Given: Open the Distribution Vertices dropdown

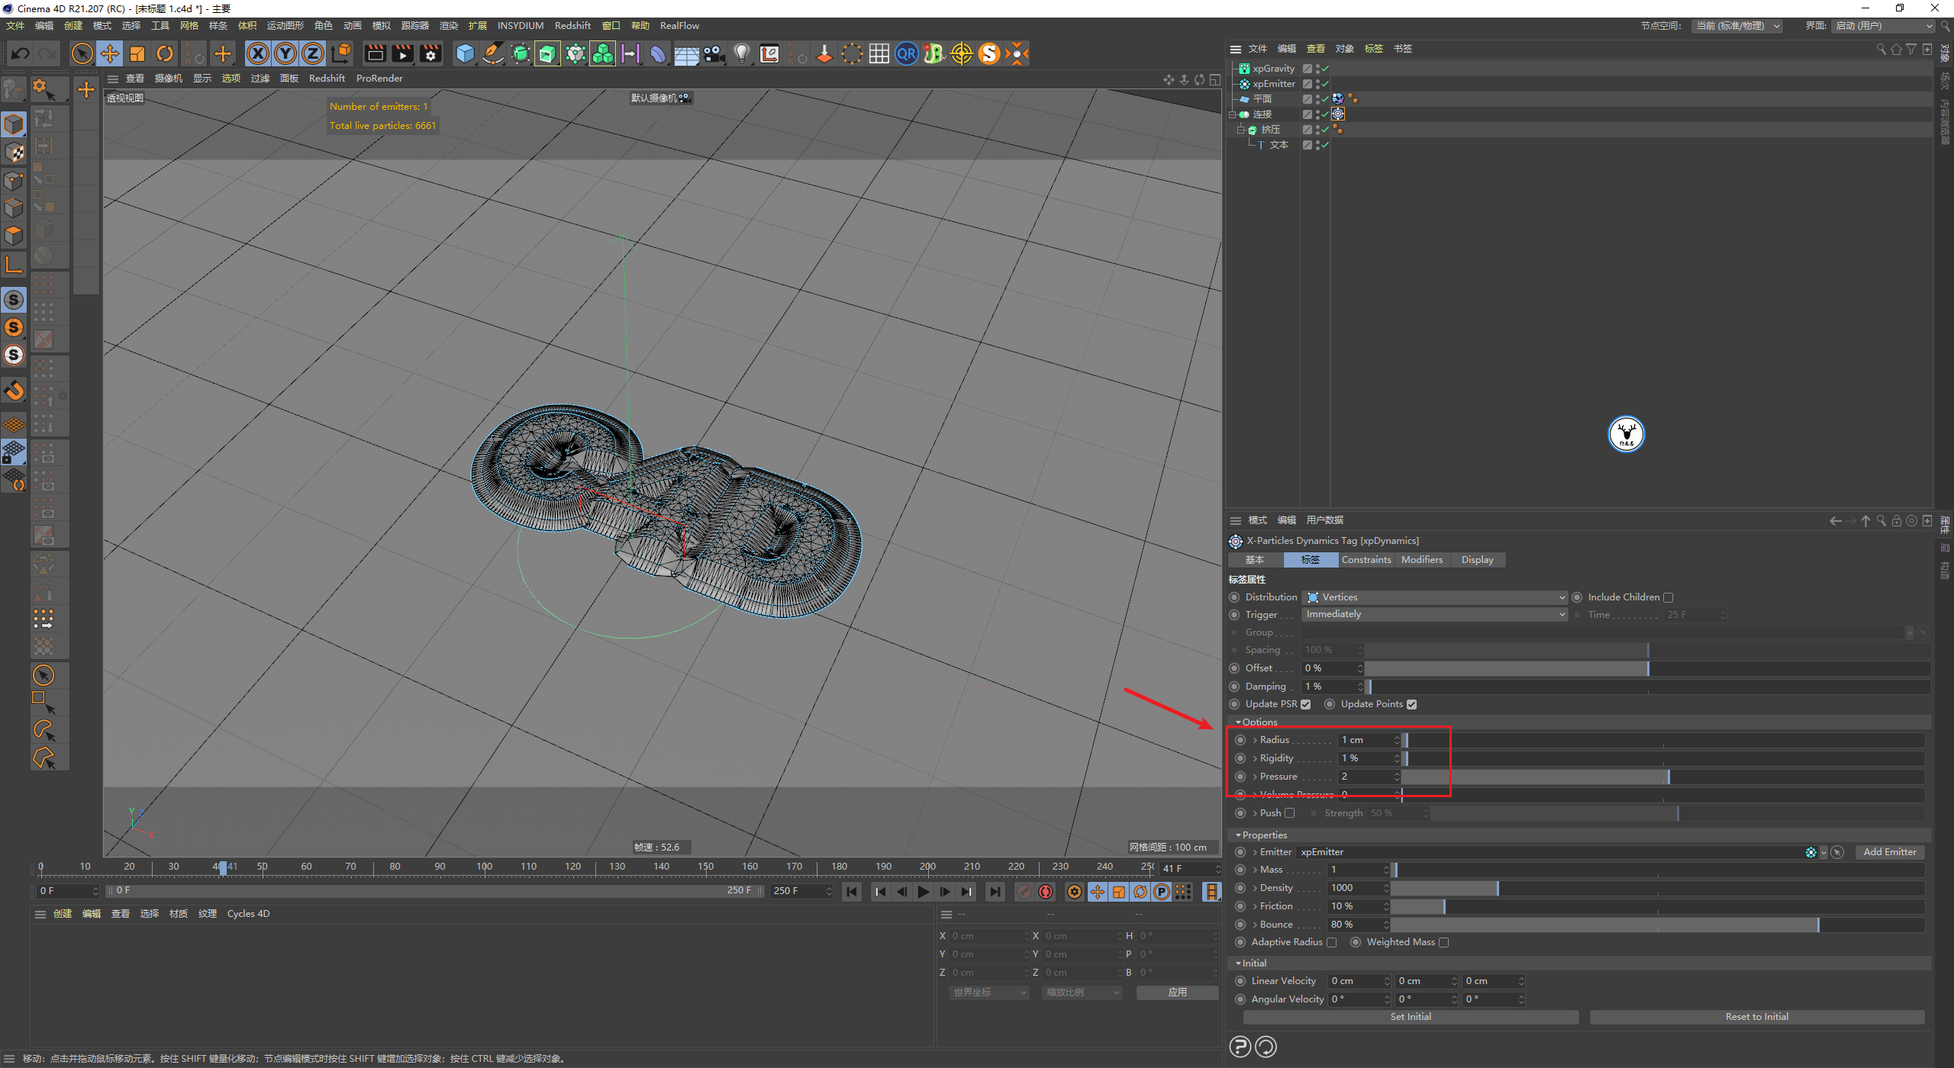Looking at the screenshot, I should (1435, 597).
